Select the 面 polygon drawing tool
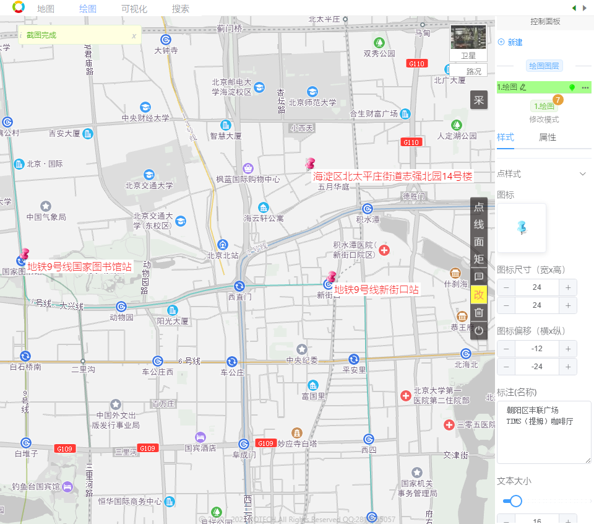Viewport: 594px width, 524px height. (x=479, y=242)
